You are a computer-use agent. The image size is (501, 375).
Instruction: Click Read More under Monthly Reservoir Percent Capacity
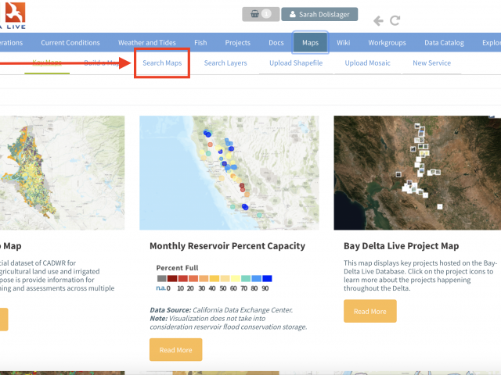point(175,350)
